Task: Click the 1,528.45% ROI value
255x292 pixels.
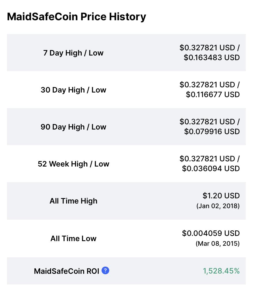Action: 221,271
